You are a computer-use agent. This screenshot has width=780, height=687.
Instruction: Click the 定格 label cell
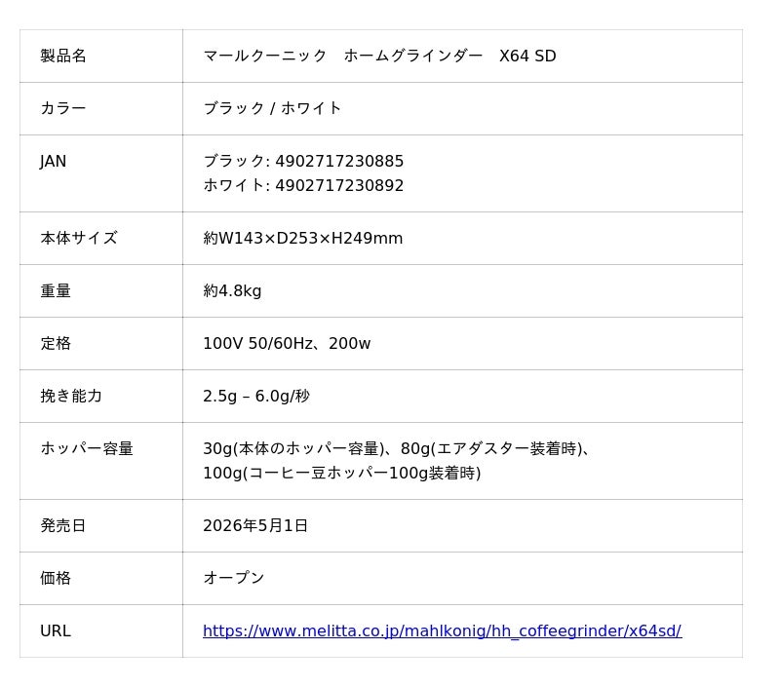point(56,343)
